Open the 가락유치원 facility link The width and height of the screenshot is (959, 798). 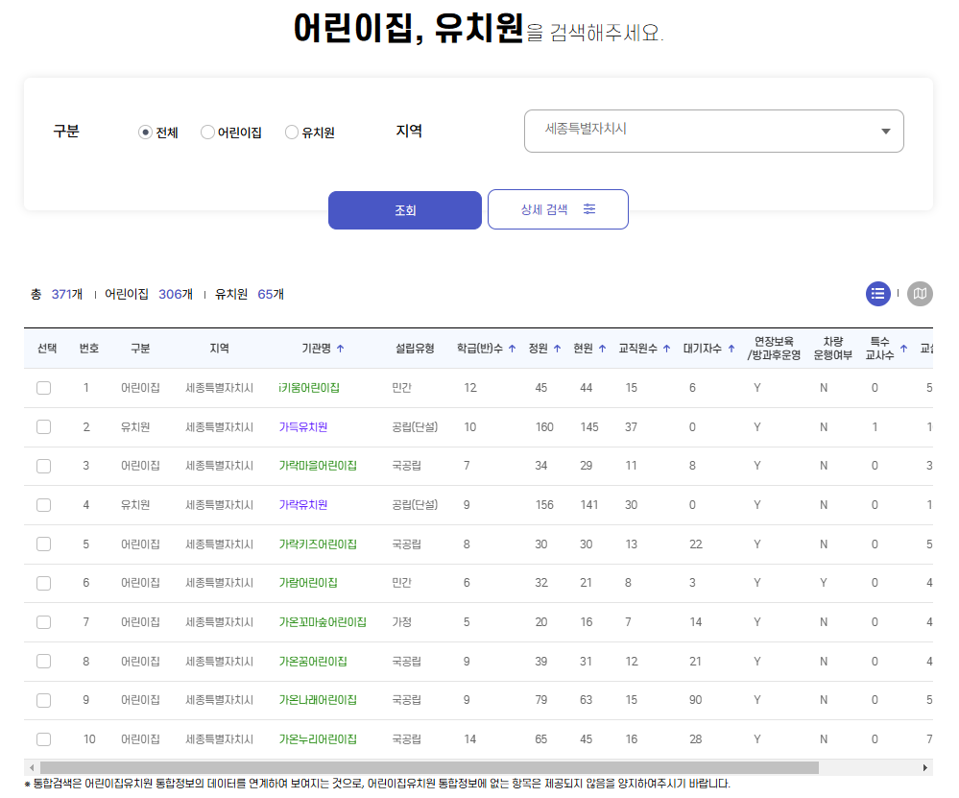(x=301, y=504)
